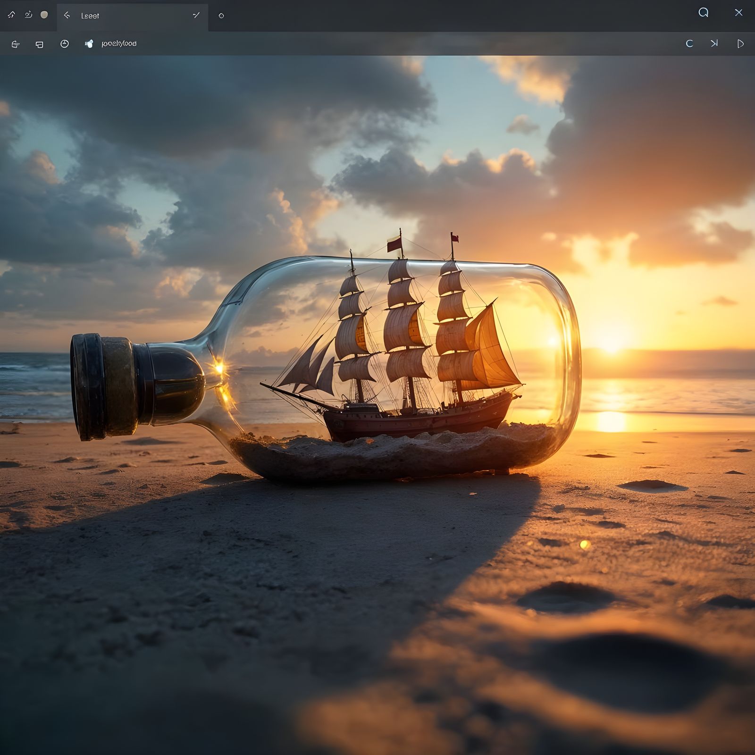755x755 pixels.
Task: Toggle the circle indicator beside the Leeot tab
Action: [x=221, y=15]
